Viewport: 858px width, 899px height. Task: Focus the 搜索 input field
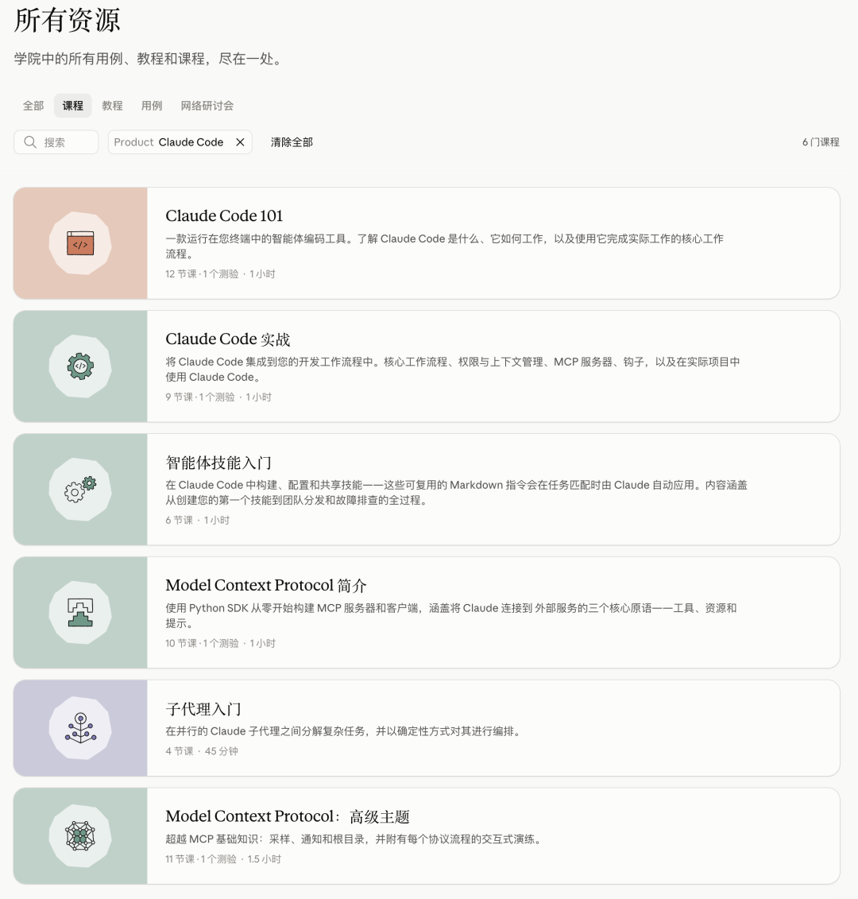pyautogui.click(x=56, y=142)
